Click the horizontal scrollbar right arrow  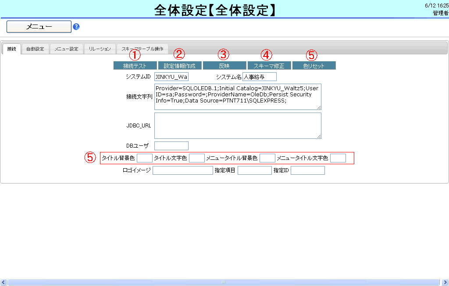(x=445, y=282)
